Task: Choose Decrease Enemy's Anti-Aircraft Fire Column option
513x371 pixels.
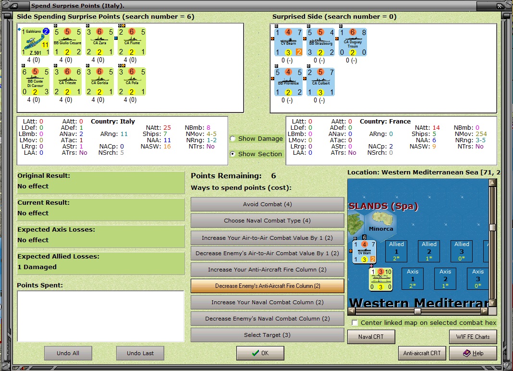Action: click(267, 286)
